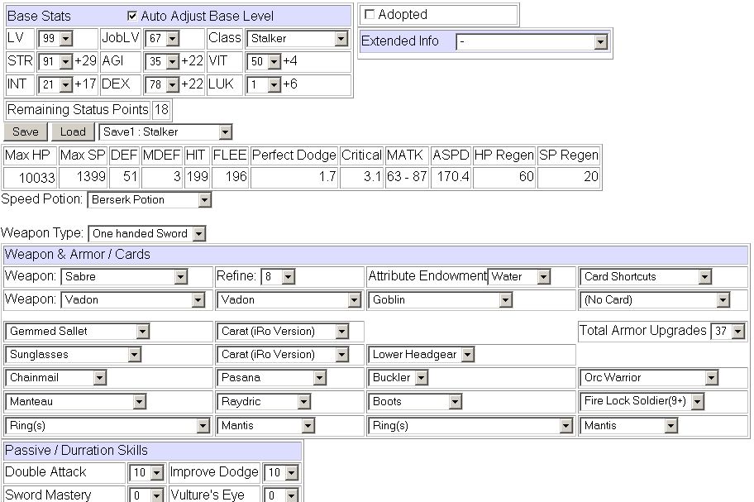Open Speed Potion Berserk Potion dropdown
This screenshot has width=754, height=502.
pos(150,199)
